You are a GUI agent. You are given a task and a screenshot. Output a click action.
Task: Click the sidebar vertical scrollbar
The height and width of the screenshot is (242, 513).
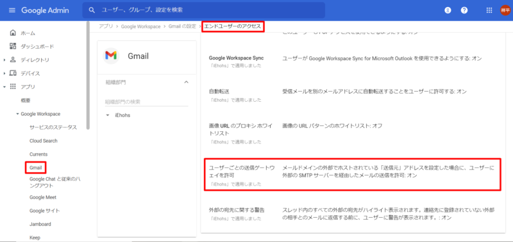point(88,76)
